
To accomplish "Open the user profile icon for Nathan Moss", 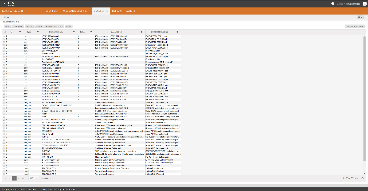I will [x=364, y=4].
